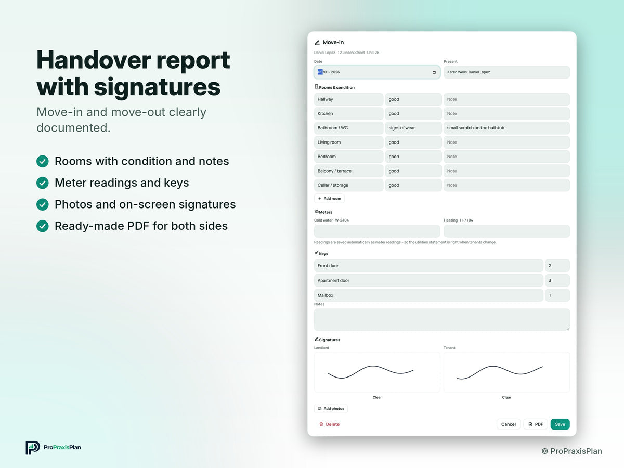
Task: Open the Hallway condition dropdown
Action: click(x=413, y=99)
